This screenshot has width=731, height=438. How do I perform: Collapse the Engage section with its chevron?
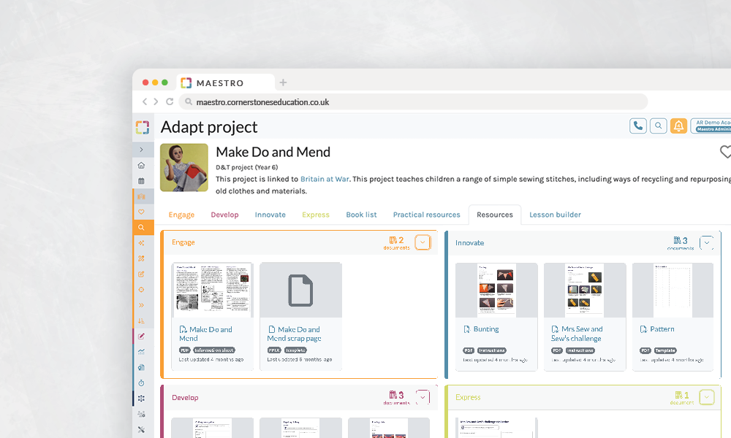pyautogui.click(x=423, y=242)
